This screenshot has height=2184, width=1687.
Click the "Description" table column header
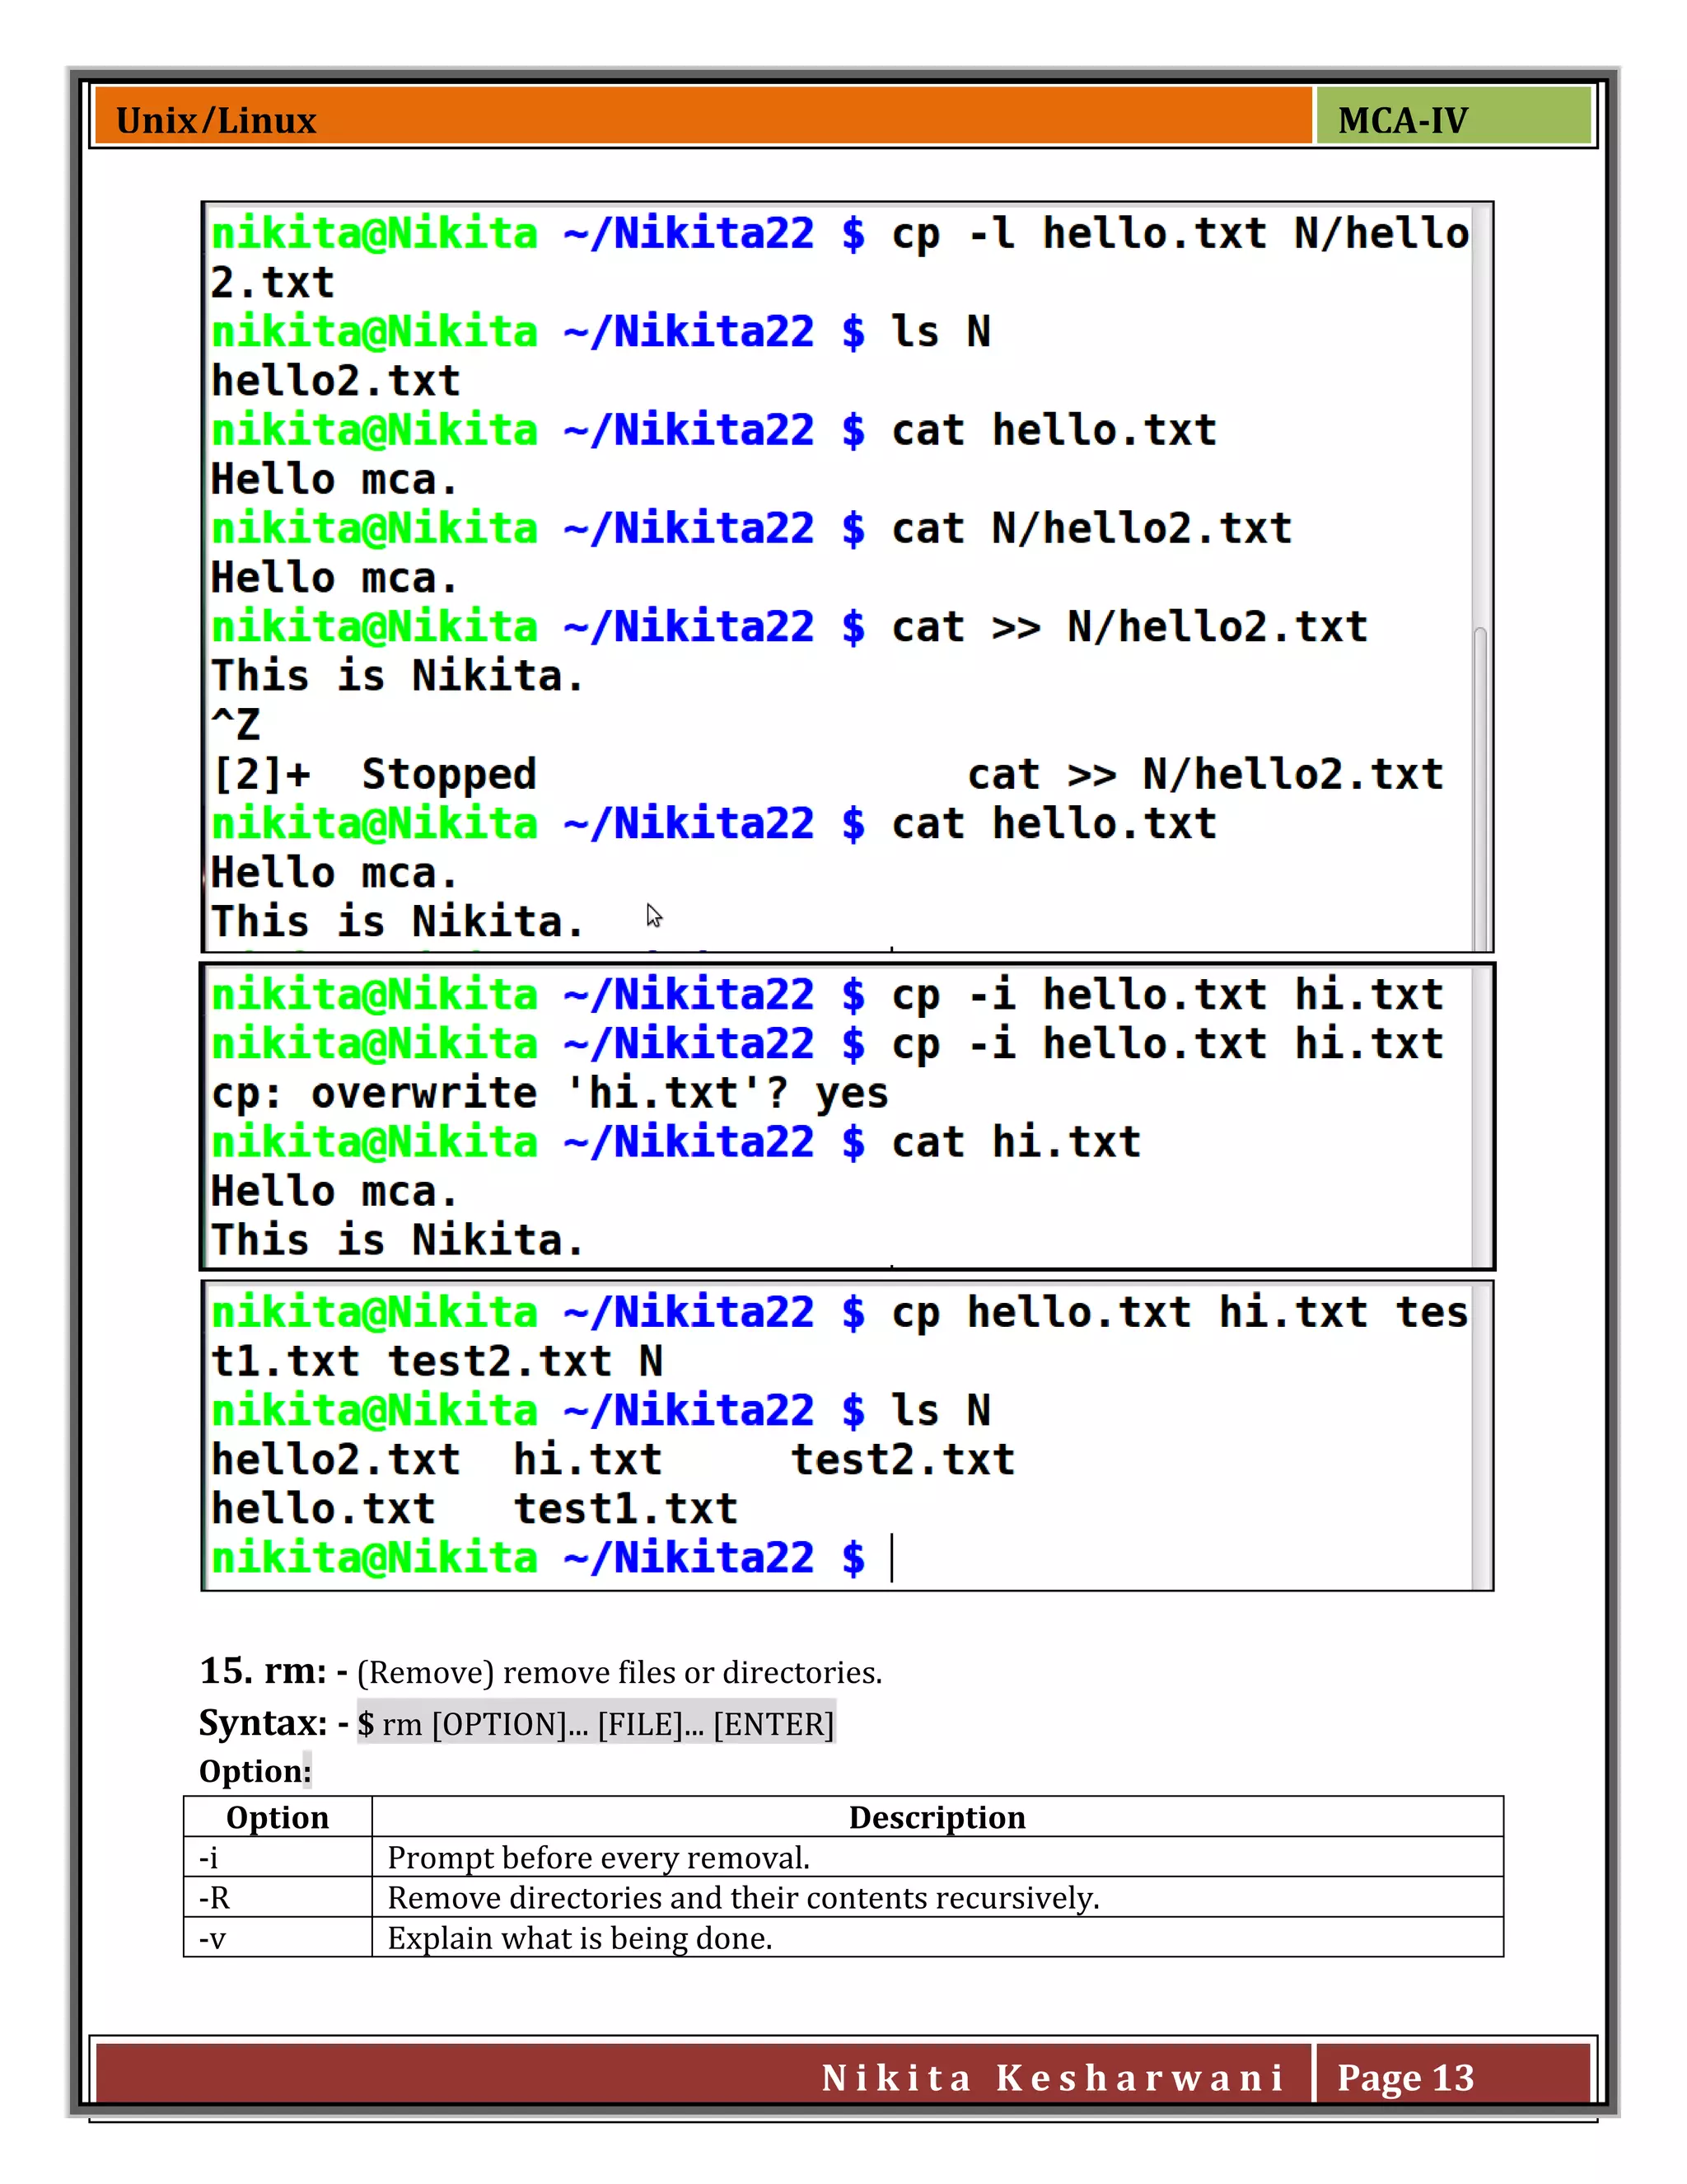(937, 1817)
